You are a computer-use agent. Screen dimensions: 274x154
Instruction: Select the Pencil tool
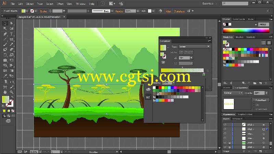(12, 44)
